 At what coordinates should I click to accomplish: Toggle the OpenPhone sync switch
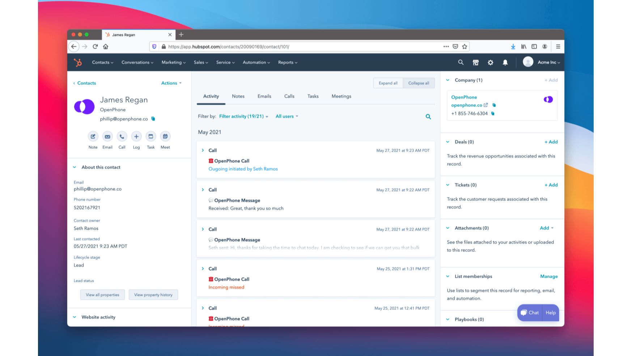[x=548, y=99]
